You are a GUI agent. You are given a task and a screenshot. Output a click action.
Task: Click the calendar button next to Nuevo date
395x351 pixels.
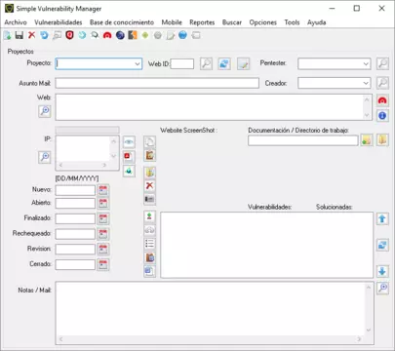tap(103, 190)
